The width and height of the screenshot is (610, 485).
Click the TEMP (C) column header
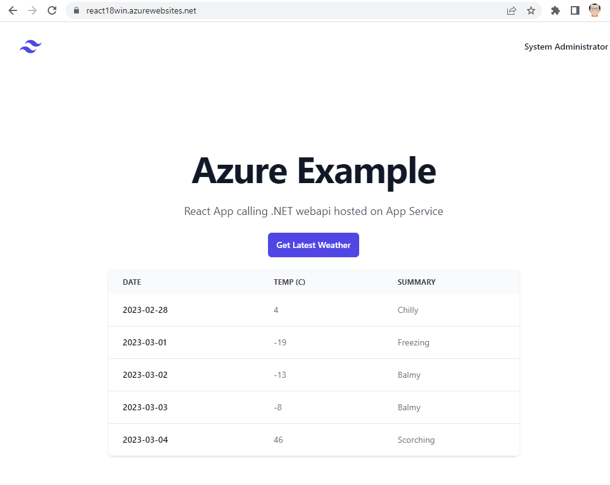(x=289, y=282)
